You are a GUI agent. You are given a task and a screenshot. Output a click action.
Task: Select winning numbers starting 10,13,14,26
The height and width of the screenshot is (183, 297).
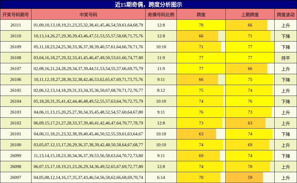88,36
